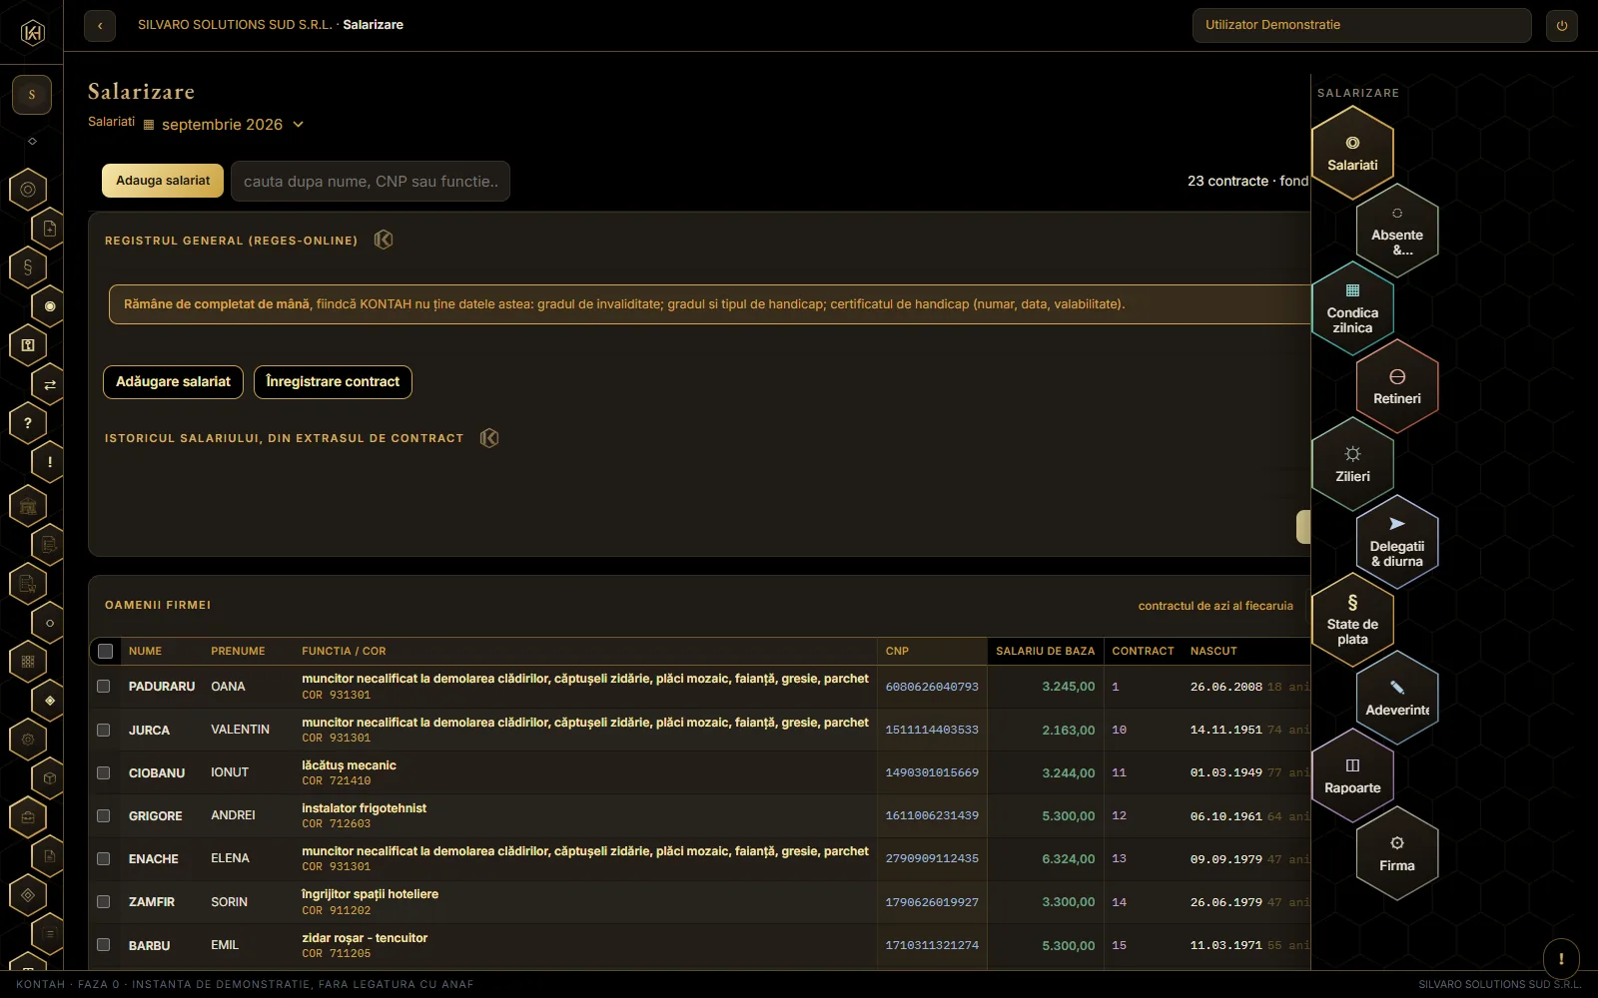Toggle the select-all checkbox in the table header

click(105, 651)
